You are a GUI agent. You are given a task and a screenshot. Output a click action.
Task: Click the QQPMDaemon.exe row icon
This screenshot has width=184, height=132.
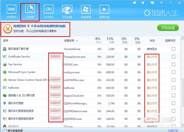(5, 111)
